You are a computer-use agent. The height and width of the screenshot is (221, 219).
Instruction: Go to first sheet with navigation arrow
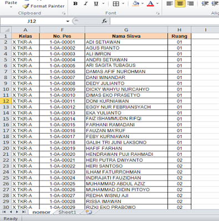(x=4, y=212)
